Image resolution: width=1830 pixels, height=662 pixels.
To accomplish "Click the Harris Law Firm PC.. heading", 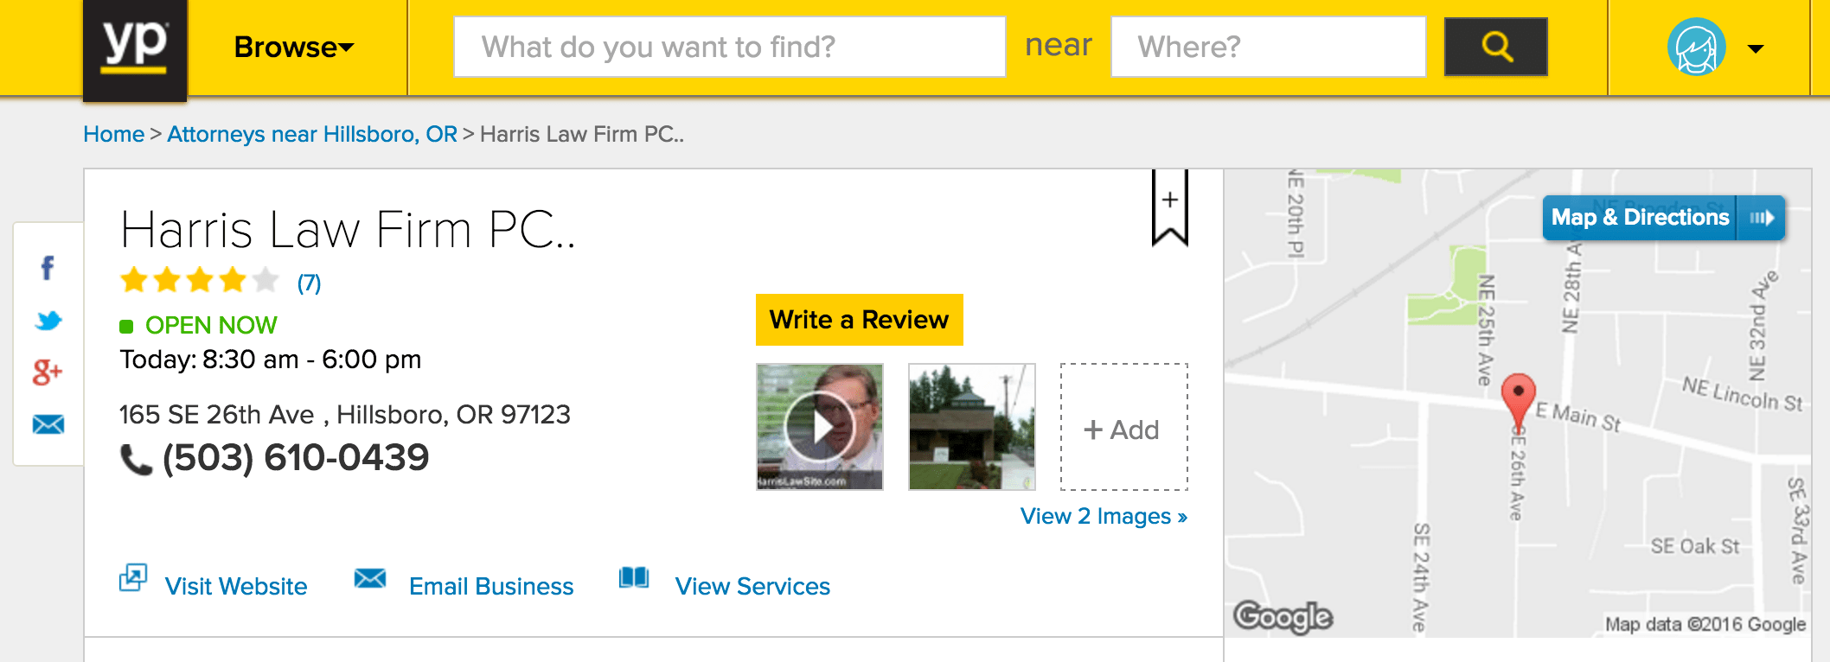I will pyautogui.click(x=348, y=230).
